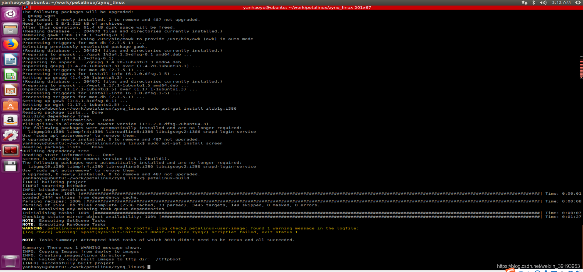Click 'screen is already the newest version' line
The width and height of the screenshot is (583, 272).
click(x=96, y=159)
